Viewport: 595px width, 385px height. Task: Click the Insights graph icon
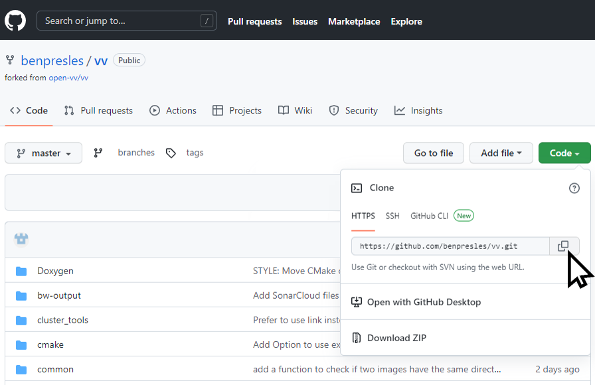[x=400, y=110]
